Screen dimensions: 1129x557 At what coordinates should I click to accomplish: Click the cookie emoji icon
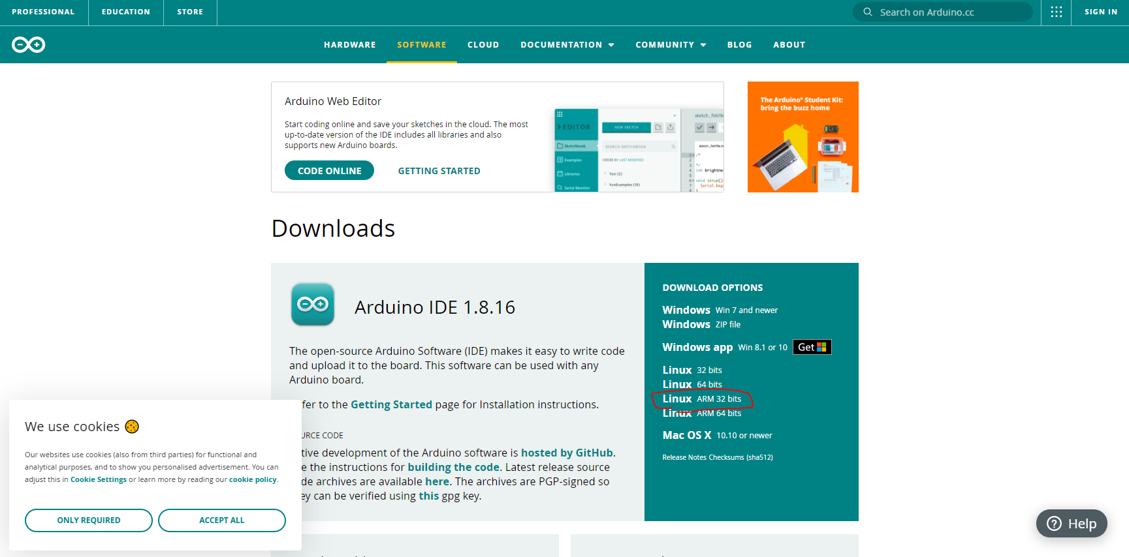[x=132, y=427]
